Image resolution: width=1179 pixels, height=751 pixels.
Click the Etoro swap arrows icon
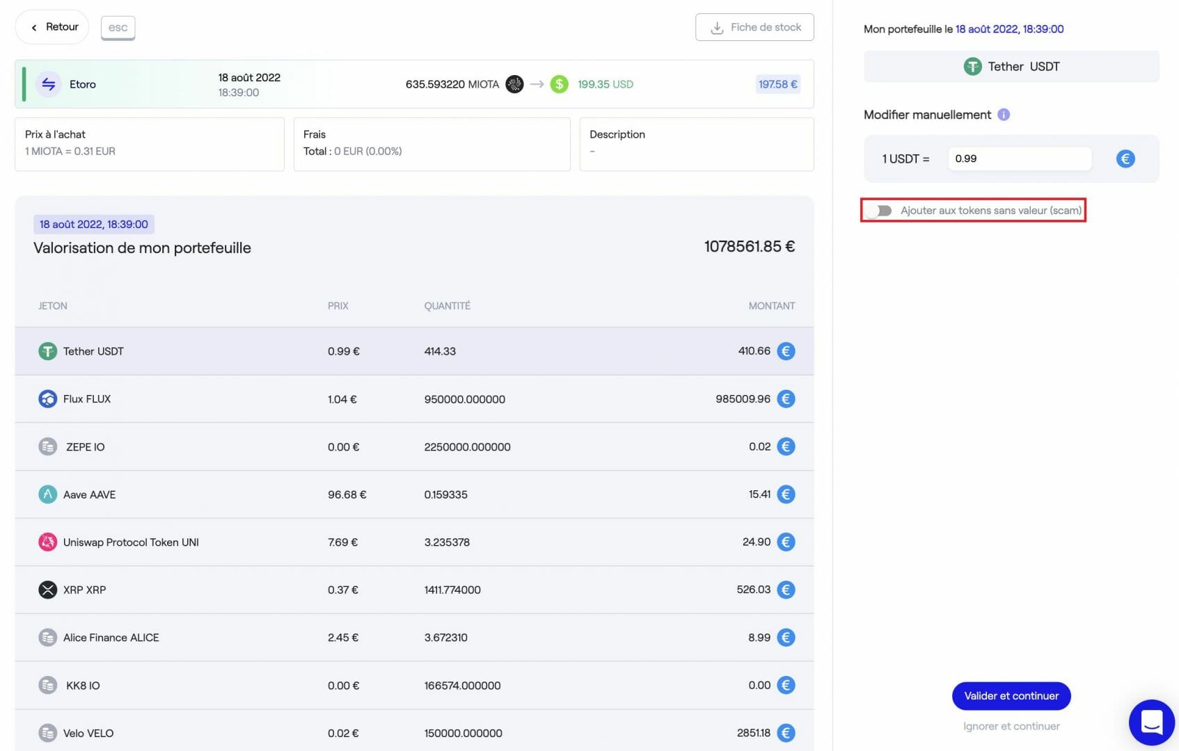click(48, 84)
